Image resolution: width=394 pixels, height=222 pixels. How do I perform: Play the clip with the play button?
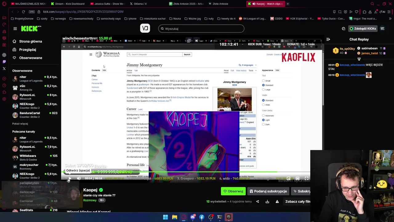click(70, 178)
